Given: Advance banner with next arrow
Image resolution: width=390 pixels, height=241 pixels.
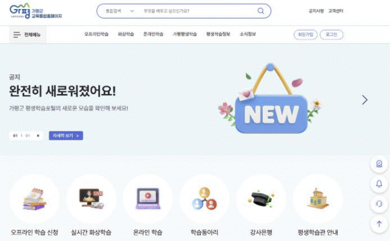Looking at the screenshot, I should [365, 100].
